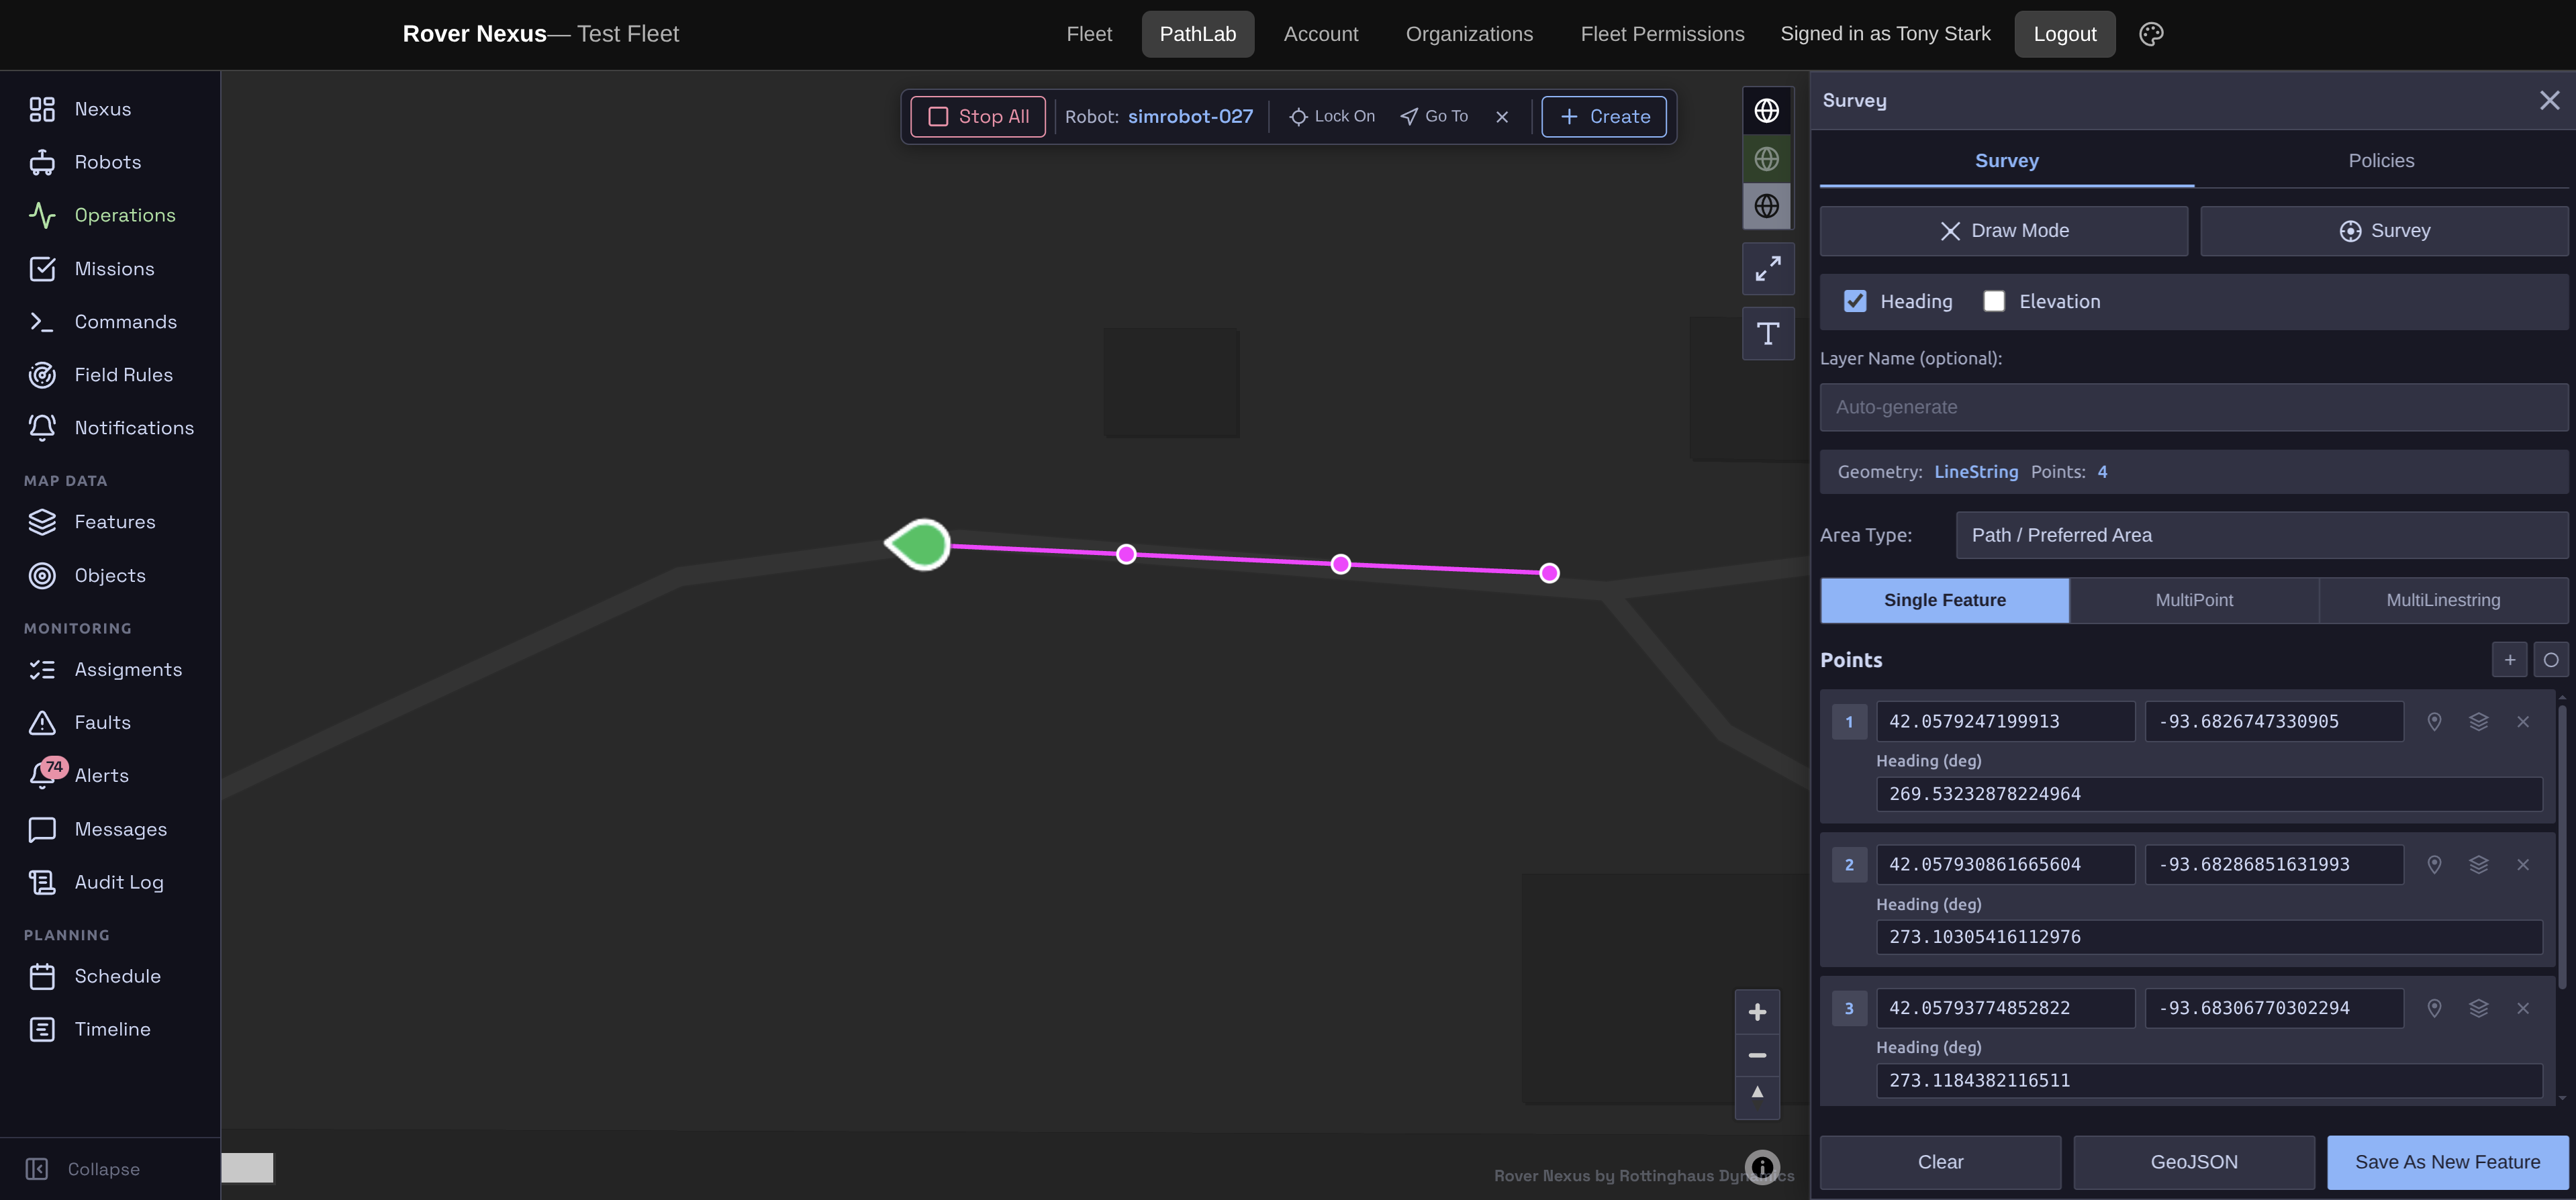Image resolution: width=2576 pixels, height=1200 pixels.
Task: Toggle fullscreen map view
Action: pos(1768,269)
